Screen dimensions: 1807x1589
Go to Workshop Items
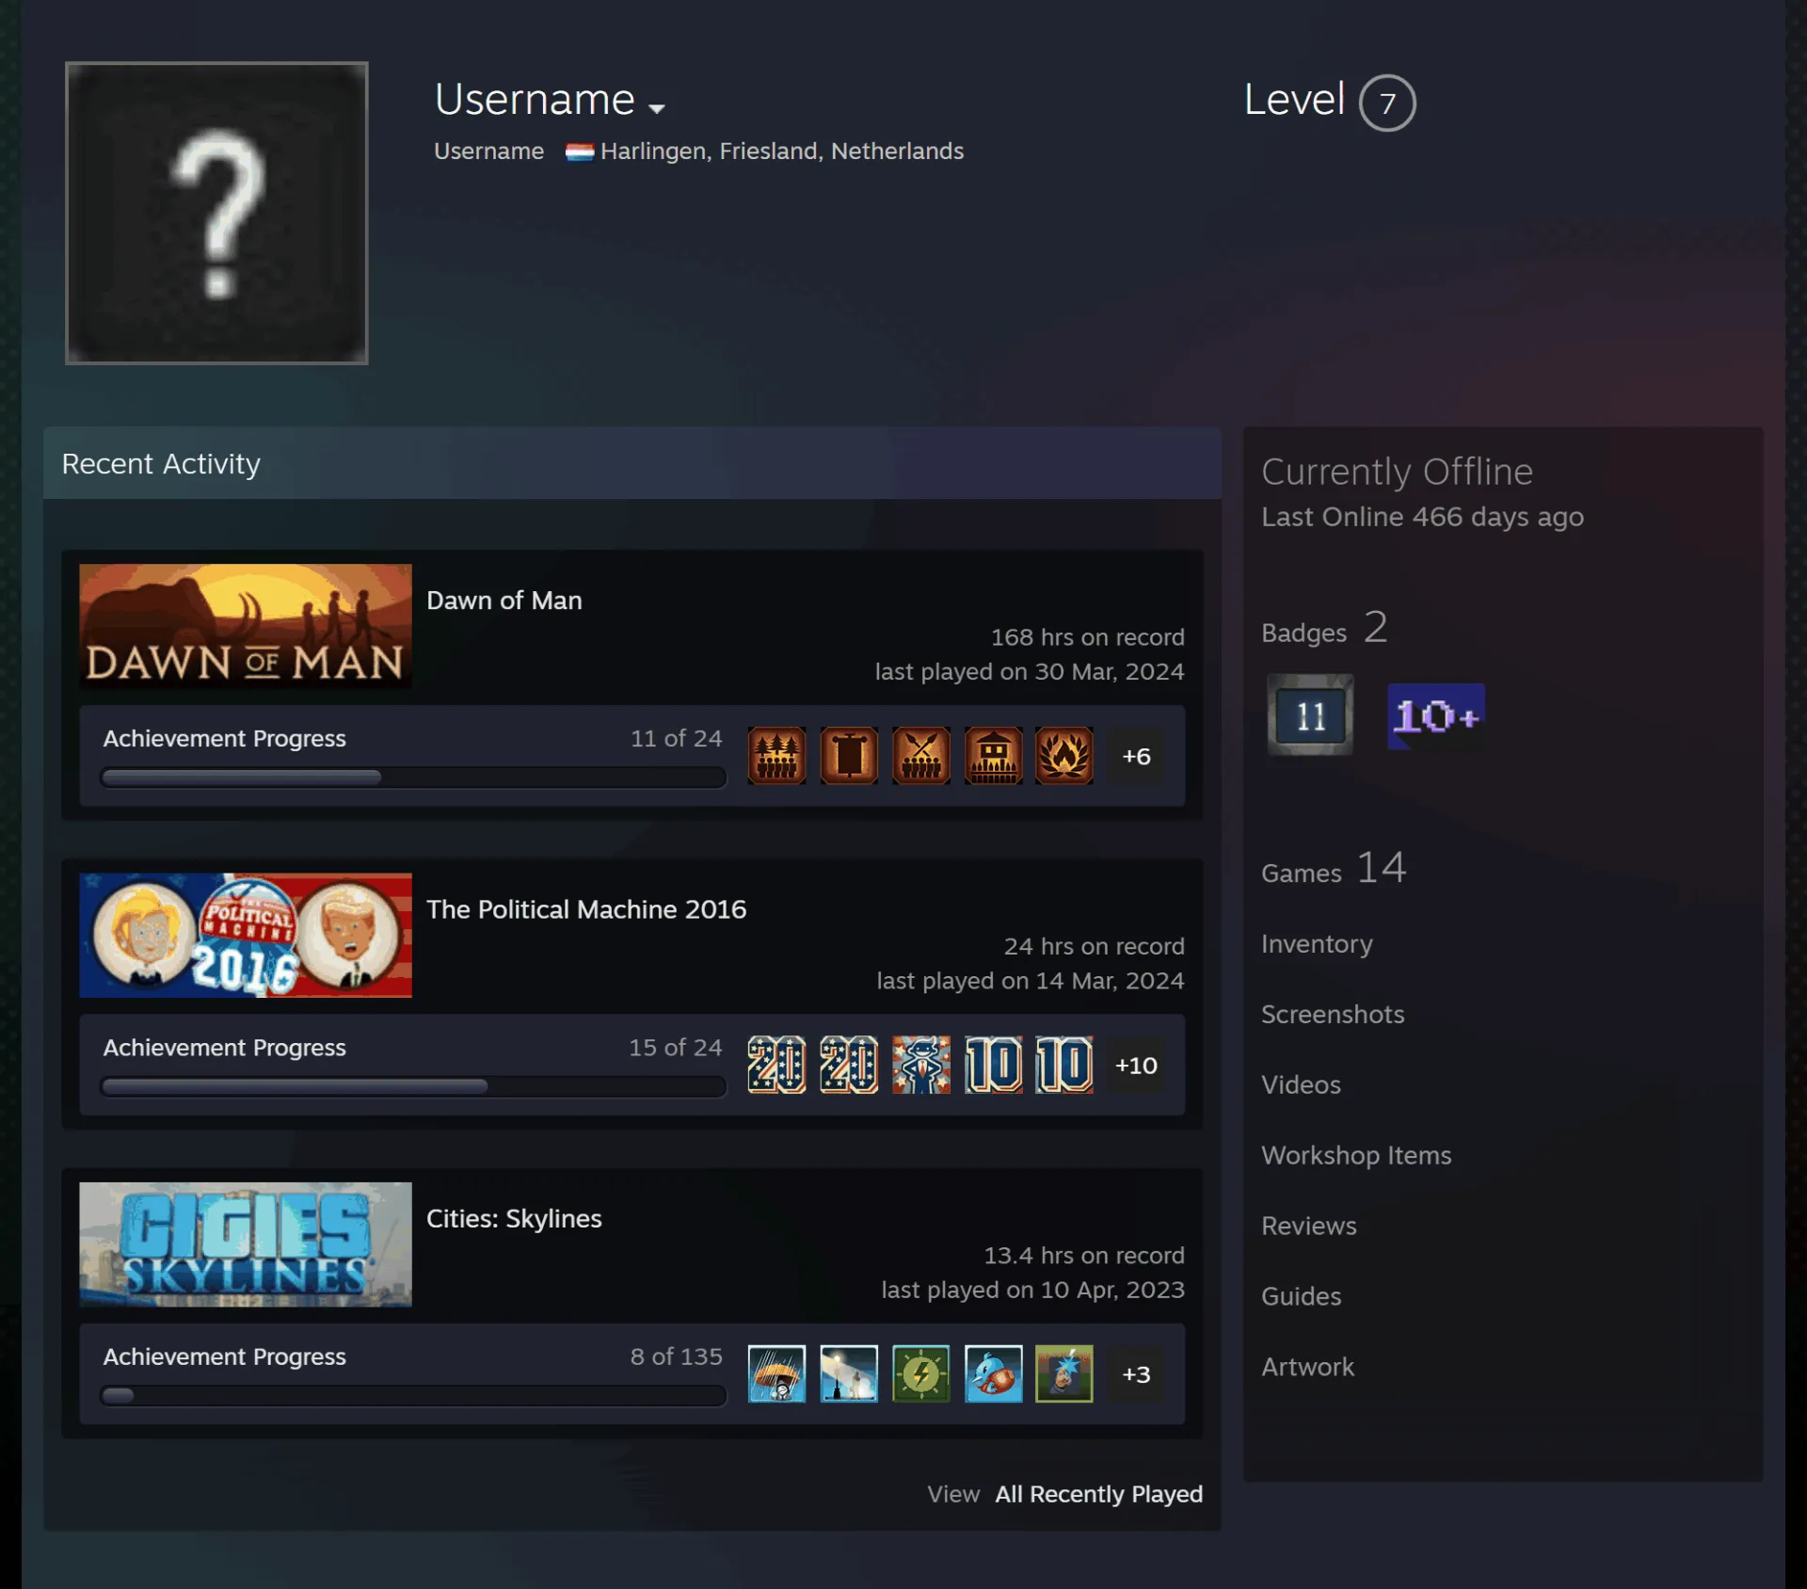point(1356,1155)
